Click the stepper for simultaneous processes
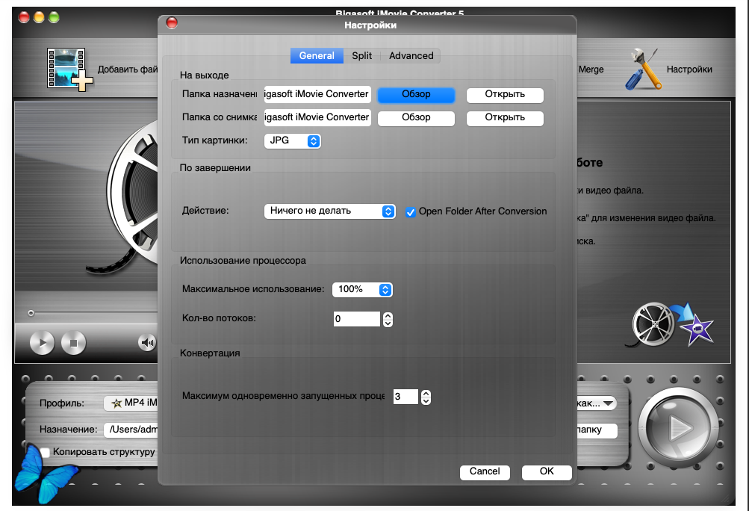This screenshot has height=511, width=749. 426,397
